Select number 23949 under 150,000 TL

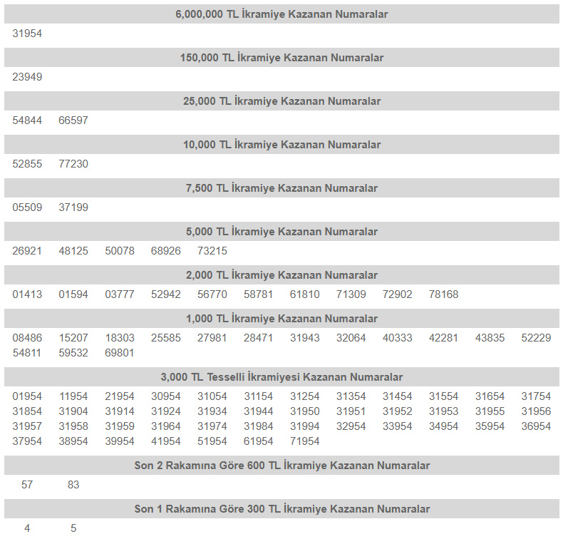click(27, 77)
